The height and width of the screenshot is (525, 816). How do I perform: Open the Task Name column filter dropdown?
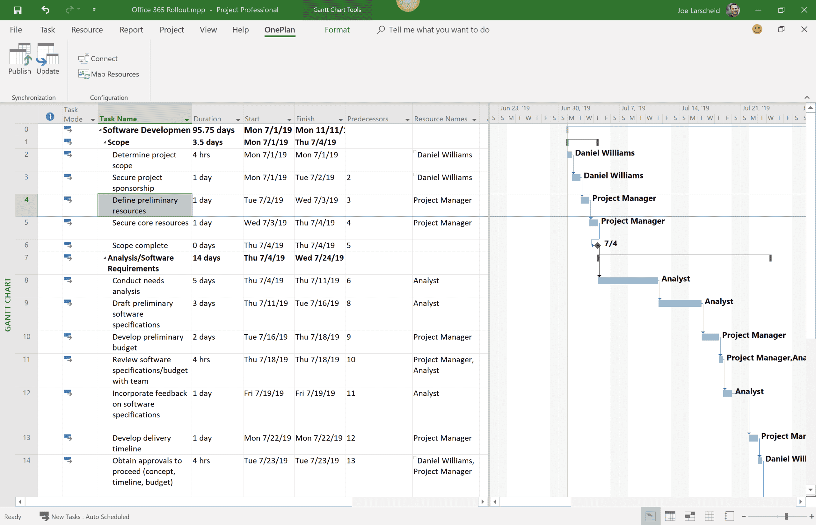point(186,120)
